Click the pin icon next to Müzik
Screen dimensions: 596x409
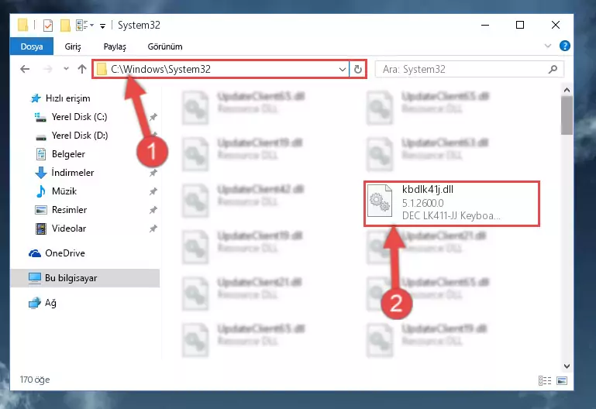(153, 191)
